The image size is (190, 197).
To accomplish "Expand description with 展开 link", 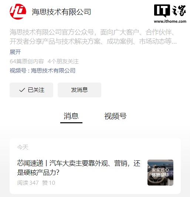I will (15, 52).
